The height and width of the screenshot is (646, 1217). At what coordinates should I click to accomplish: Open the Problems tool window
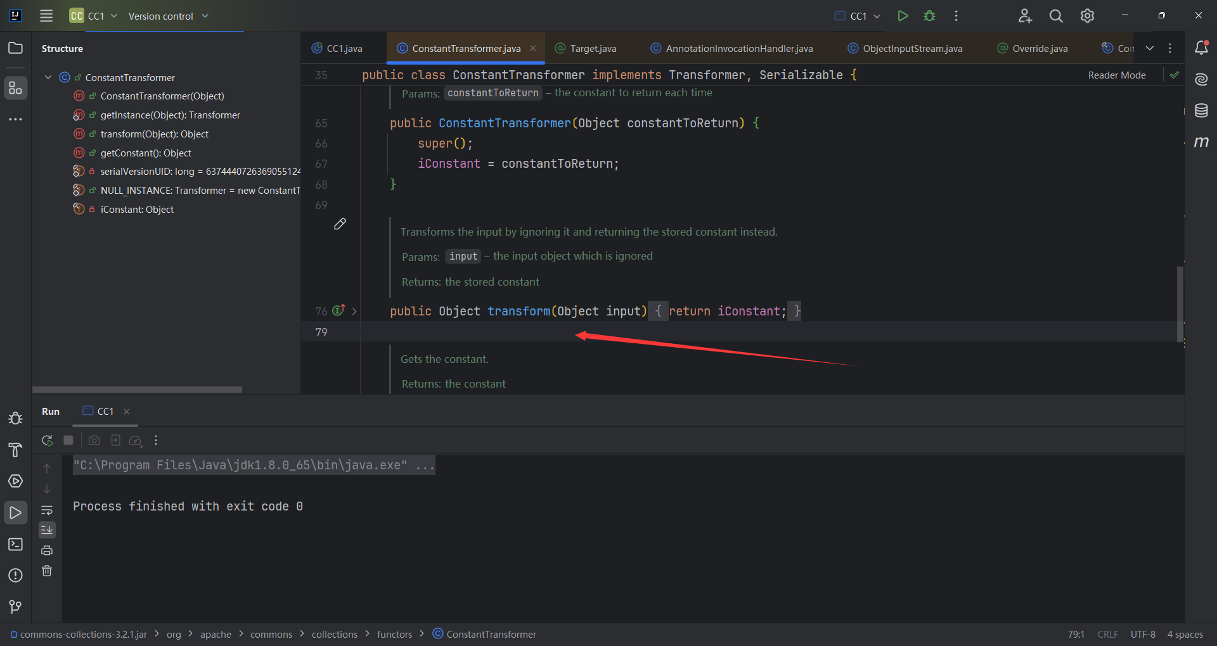click(x=15, y=575)
